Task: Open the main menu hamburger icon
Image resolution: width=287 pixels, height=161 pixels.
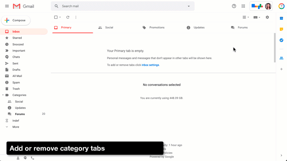Action: pyautogui.click(x=7, y=6)
